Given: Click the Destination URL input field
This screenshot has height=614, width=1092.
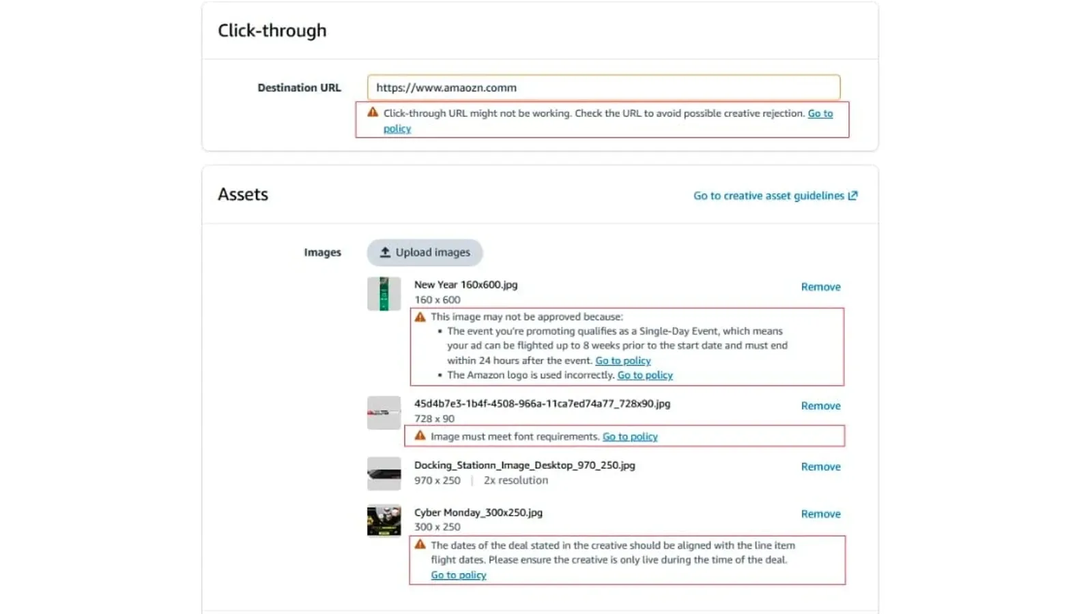Looking at the screenshot, I should [x=603, y=87].
